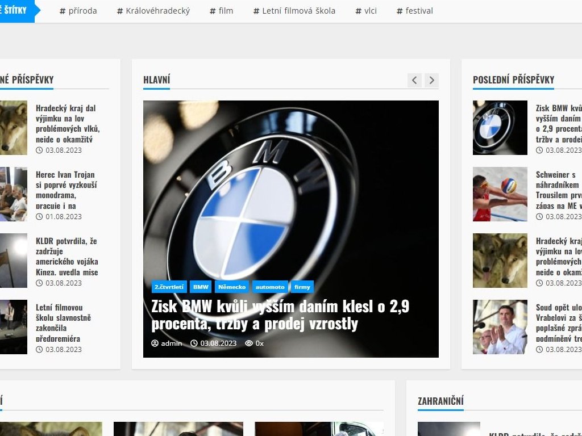Open the film tag

(222, 11)
